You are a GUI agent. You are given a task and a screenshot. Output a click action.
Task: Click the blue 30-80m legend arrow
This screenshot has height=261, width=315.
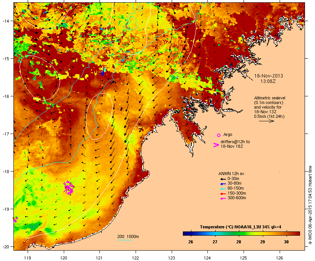(223, 184)
